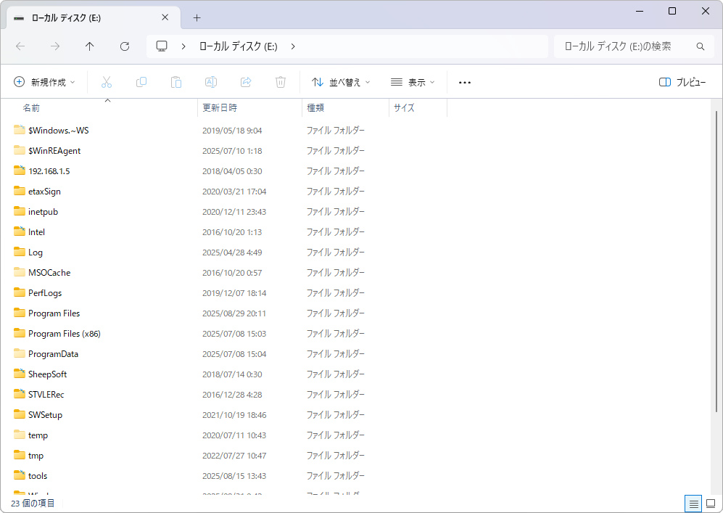Click the Share icon in toolbar
Image resolution: width=723 pixels, height=513 pixels.
pyautogui.click(x=246, y=82)
